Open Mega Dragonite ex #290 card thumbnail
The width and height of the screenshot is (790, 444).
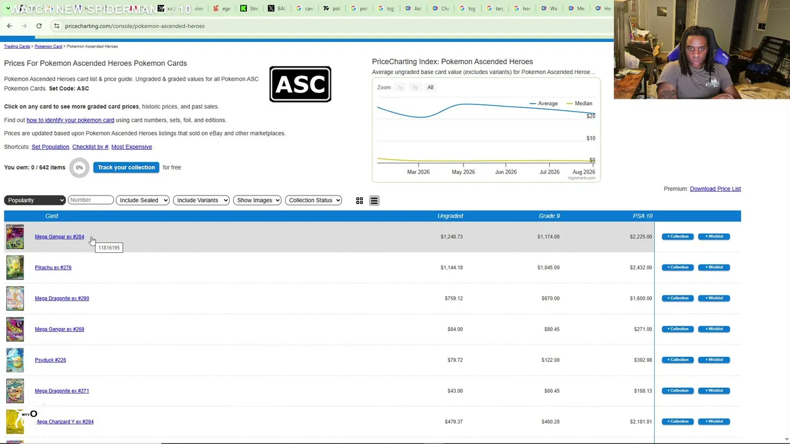[15, 298]
